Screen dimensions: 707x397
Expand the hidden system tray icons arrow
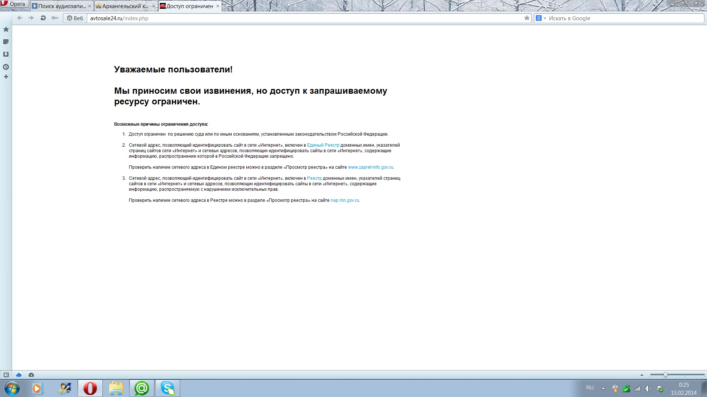point(603,388)
